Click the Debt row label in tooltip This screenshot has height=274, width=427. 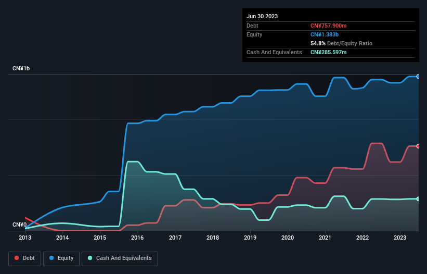[252, 26]
